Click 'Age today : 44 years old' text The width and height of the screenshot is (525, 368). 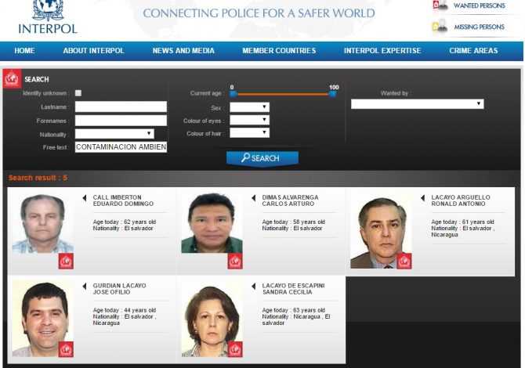coord(125,310)
